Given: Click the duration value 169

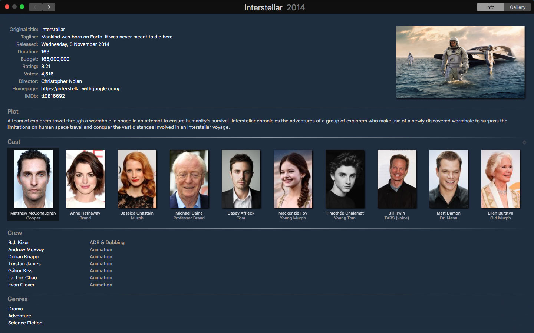Looking at the screenshot, I should tap(45, 51).
